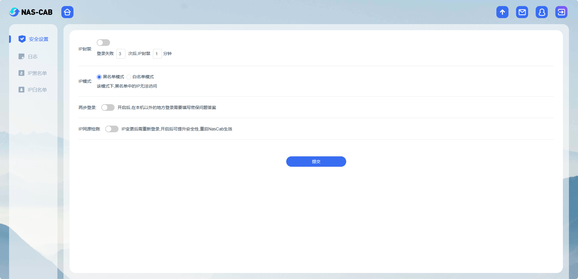Click the IP白名单 list icon

(21, 90)
